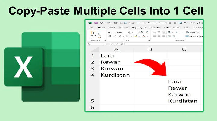Click the Excel app icon in title bar

tap(90, 23)
